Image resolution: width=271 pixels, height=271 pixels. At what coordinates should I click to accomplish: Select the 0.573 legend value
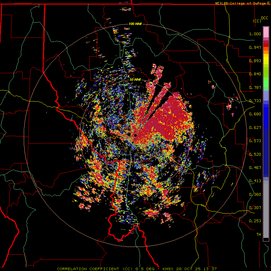(x=255, y=141)
